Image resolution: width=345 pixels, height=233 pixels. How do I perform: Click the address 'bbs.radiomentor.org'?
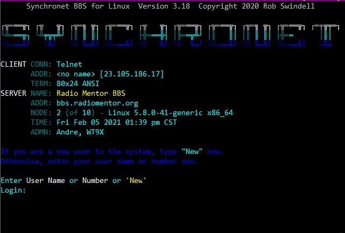(97, 103)
